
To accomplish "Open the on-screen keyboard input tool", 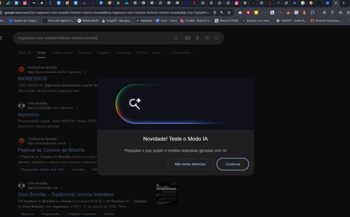I will pos(188,38).
